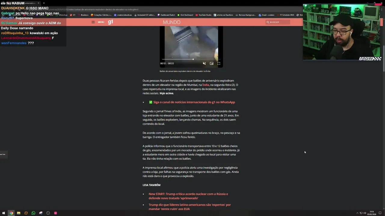Click the video timestamp 00:12 / 00:22

tap(167, 63)
